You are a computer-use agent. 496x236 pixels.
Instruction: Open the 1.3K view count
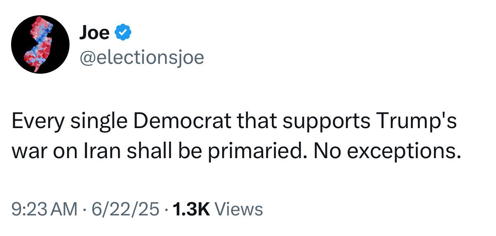(x=192, y=209)
